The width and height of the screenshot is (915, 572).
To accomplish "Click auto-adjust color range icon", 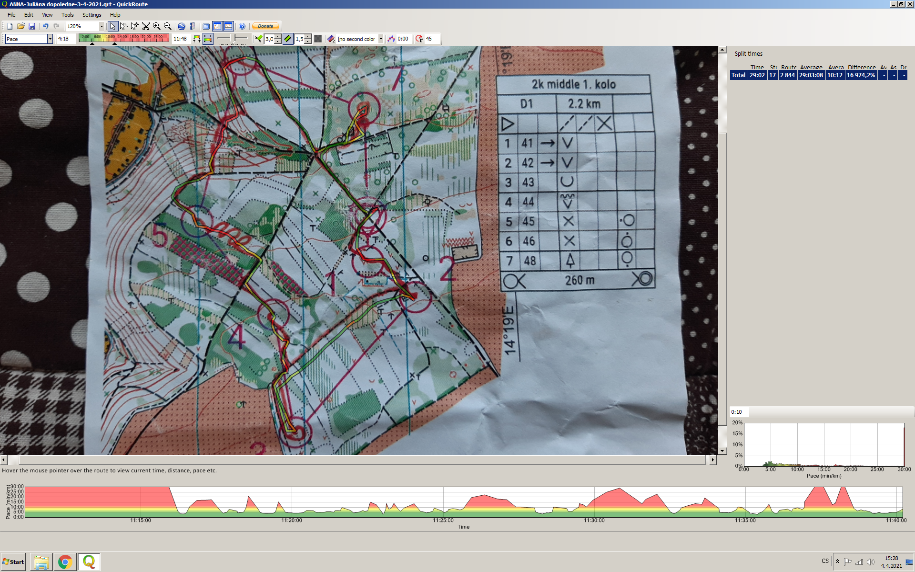I will 196,39.
